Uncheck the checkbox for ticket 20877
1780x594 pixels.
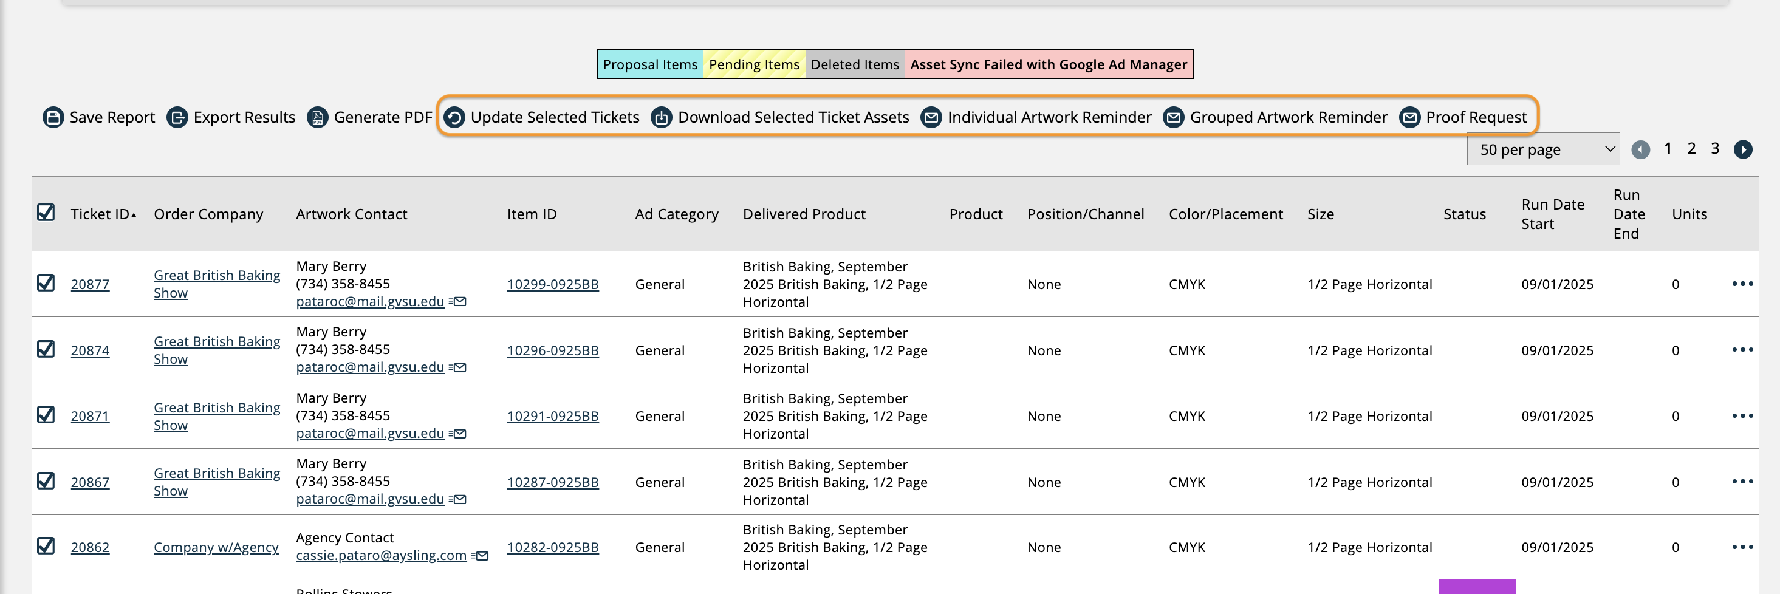(x=46, y=283)
